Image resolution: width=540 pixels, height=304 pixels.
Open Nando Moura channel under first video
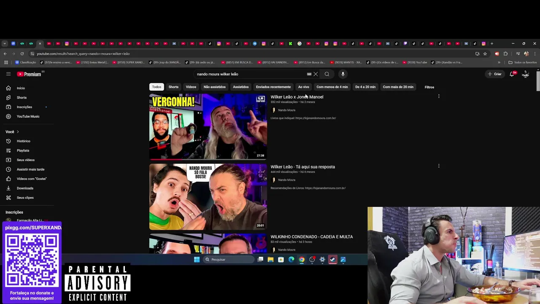click(x=286, y=110)
